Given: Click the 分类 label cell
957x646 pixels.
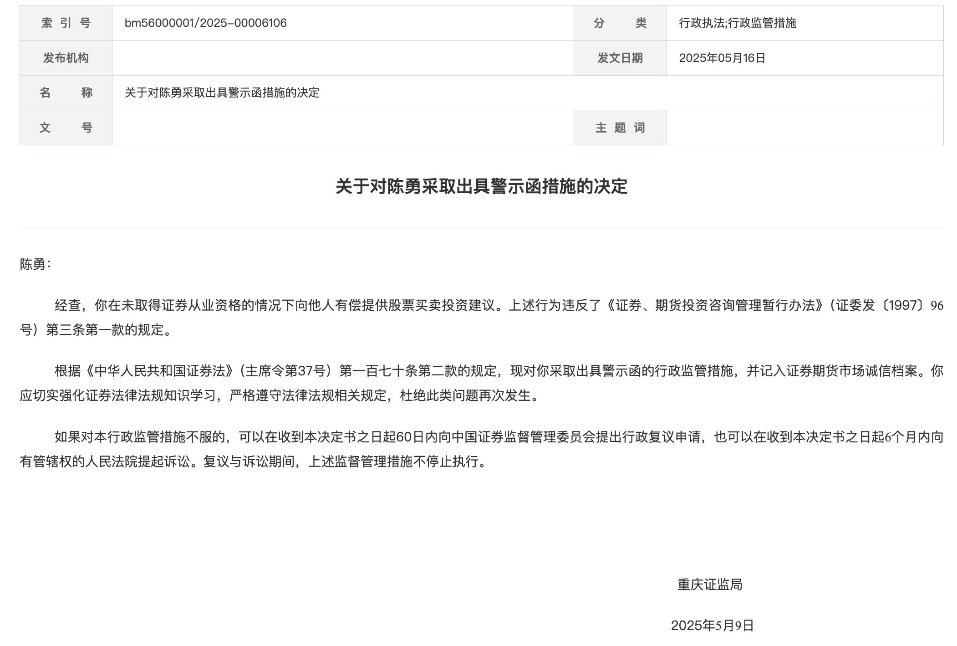Looking at the screenshot, I should [x=620, y=23].
